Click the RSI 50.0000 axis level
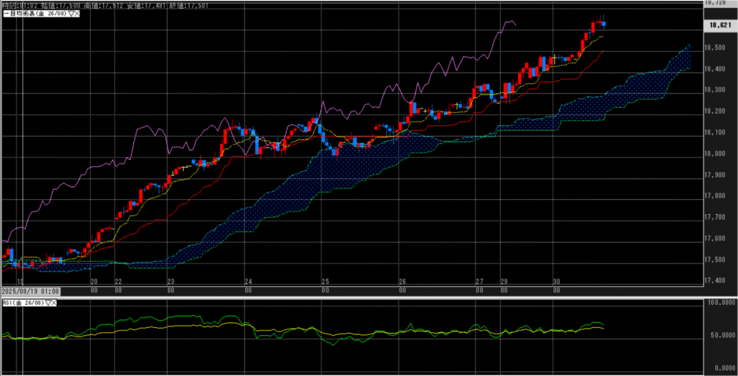The height and width of the screenshot is (376, 738). point(719,336)
